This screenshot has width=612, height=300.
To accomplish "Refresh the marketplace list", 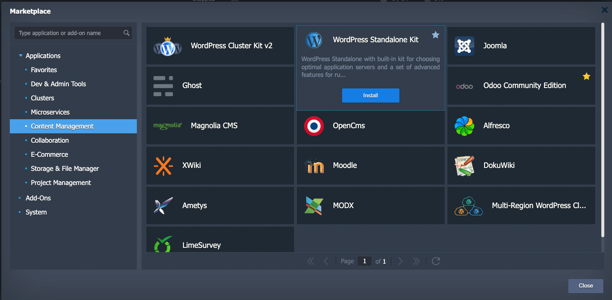I will 436,261.
